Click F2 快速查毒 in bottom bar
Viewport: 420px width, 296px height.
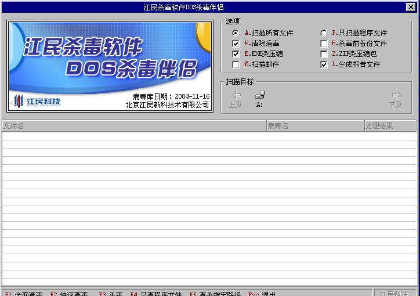[x=69, y=294]
